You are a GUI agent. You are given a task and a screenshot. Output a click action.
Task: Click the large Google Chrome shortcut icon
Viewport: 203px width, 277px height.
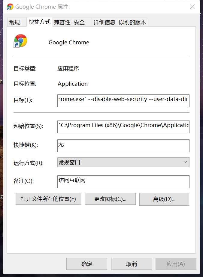(x=20, y=41)
